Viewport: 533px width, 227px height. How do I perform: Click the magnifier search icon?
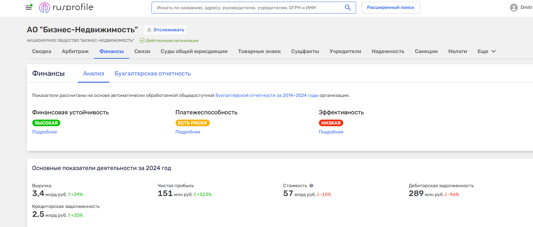(x=348, y=8)
